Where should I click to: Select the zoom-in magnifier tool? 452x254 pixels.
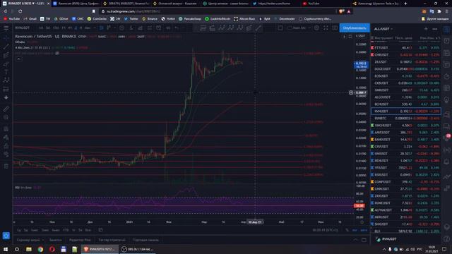pyautogui.click(x=6, y=117)
